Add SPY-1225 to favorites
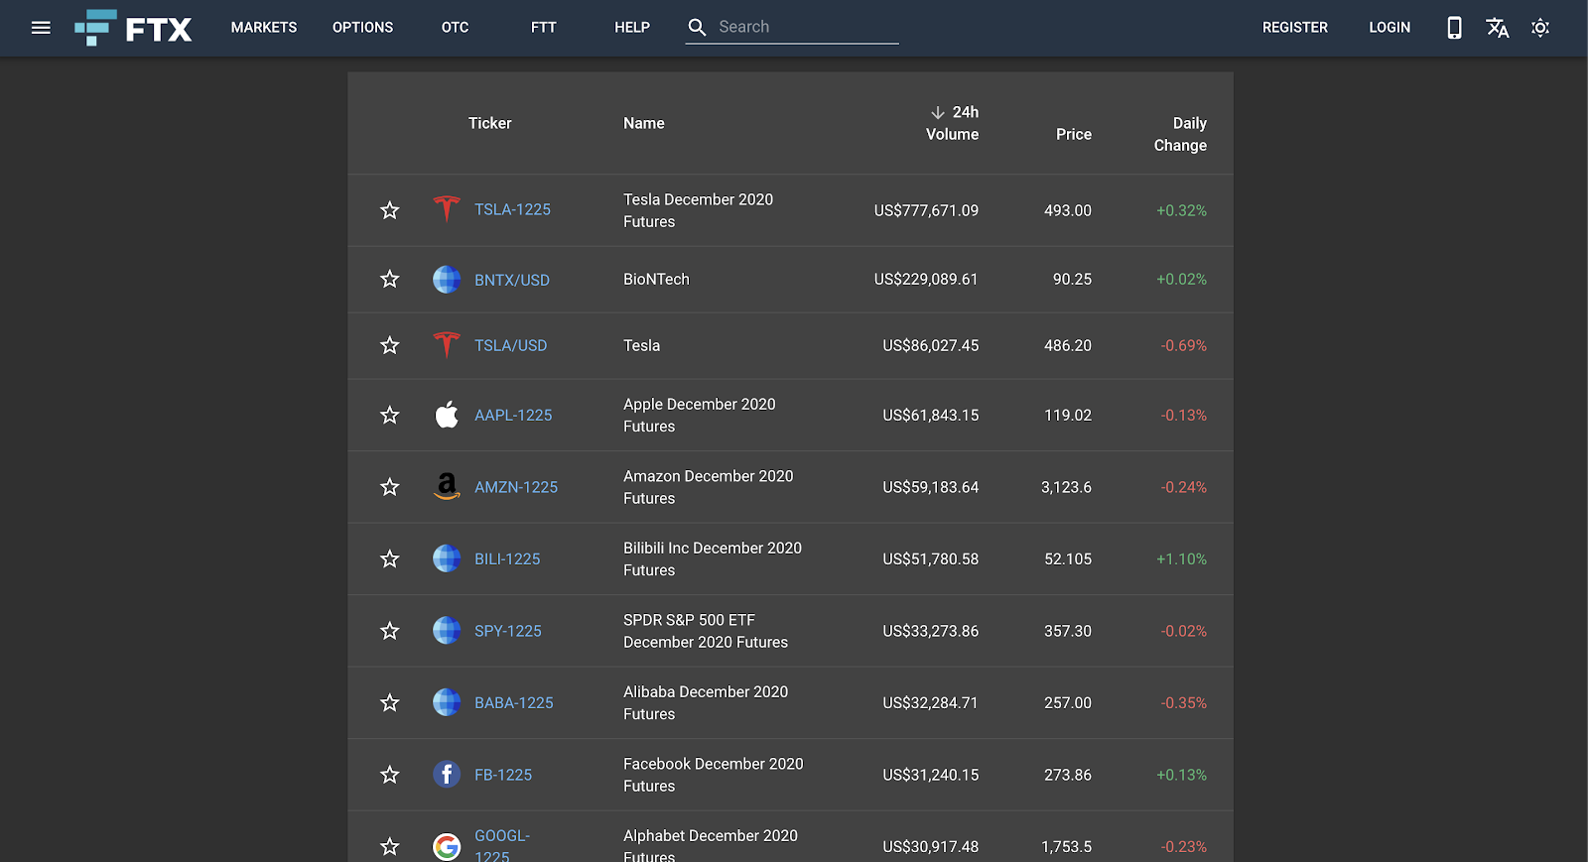1588x862 pixels. (x=390, y=631)
